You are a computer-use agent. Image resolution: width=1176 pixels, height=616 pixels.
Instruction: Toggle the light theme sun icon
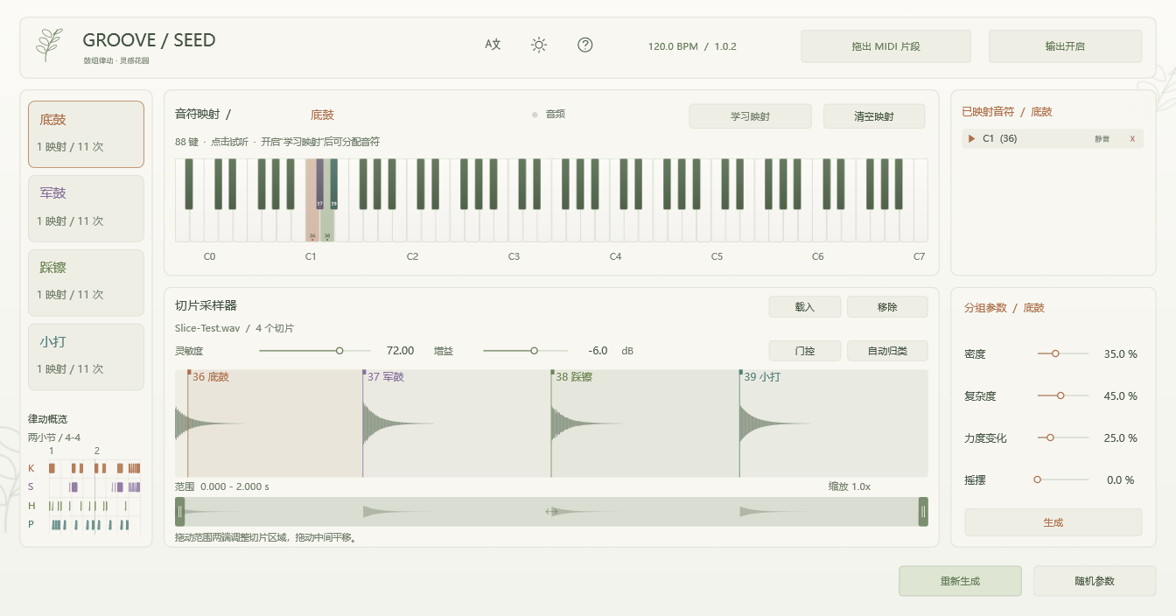(539, 45)
